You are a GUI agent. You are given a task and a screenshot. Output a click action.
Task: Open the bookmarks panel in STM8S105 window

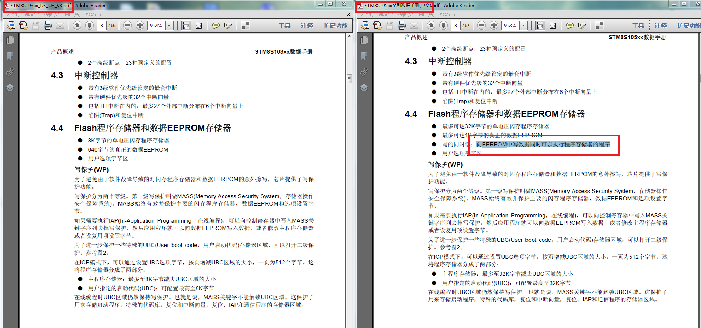pyautogui.click(x=364, y=56)
